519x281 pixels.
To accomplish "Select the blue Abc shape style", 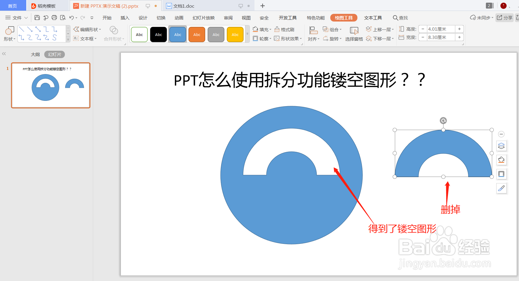I will (178, 34).
